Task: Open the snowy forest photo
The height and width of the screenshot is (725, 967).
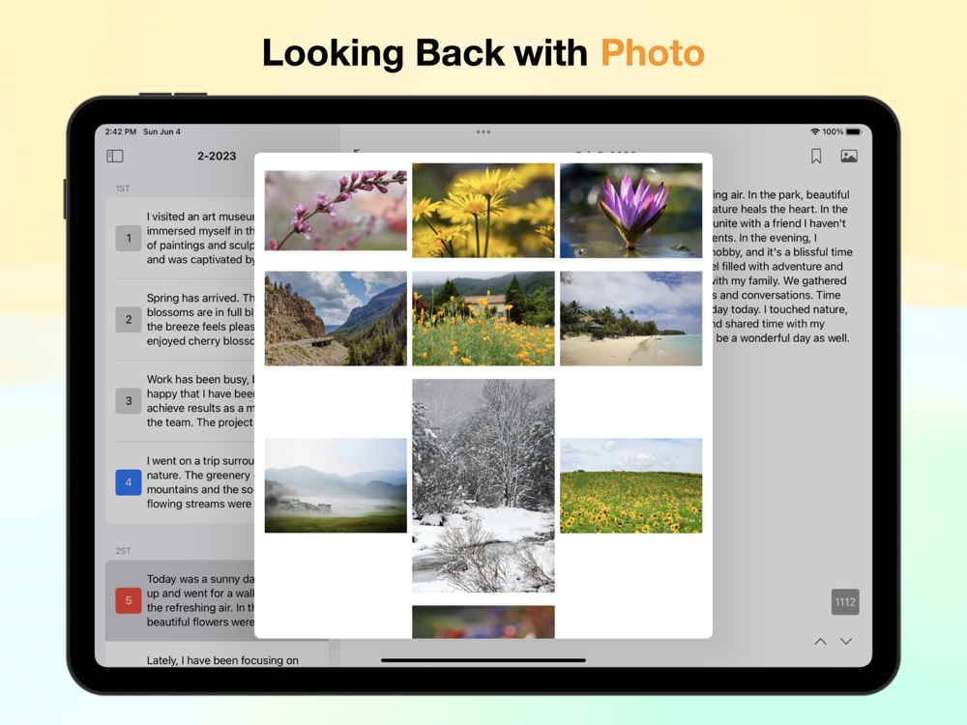Action: 483,486
